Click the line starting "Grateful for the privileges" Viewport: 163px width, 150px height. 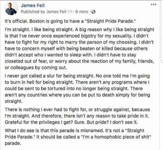point(71,123)
